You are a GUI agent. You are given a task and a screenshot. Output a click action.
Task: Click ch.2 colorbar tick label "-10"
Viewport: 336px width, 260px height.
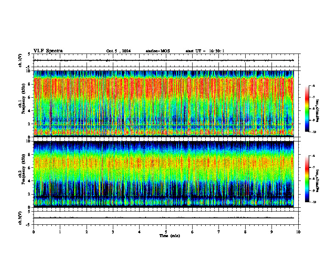point(314,202)
